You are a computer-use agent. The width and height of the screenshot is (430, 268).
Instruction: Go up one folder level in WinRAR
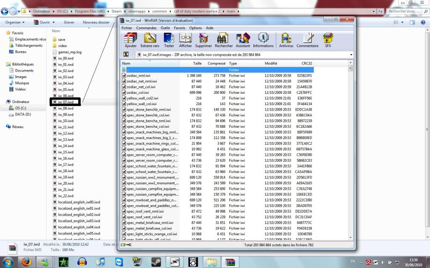point(126,54)
